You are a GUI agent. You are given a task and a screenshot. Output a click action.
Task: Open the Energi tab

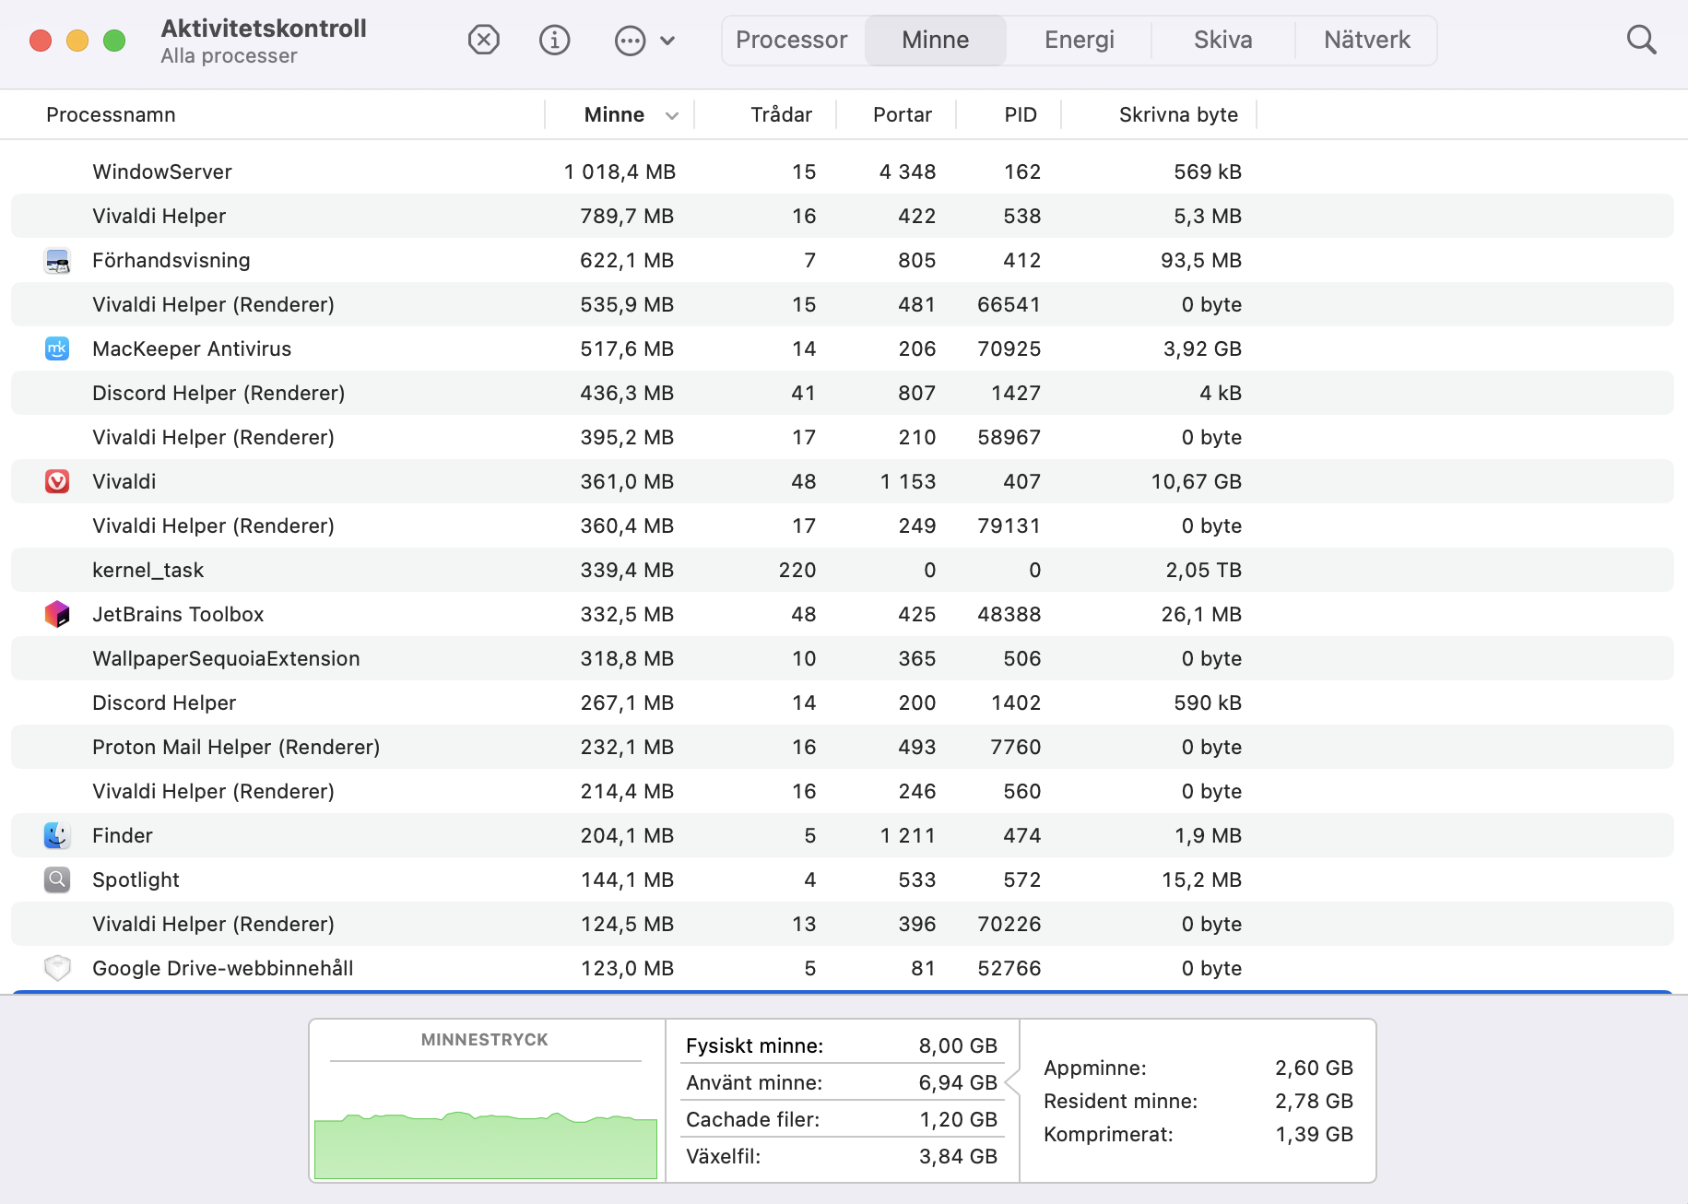(1080, 41)
